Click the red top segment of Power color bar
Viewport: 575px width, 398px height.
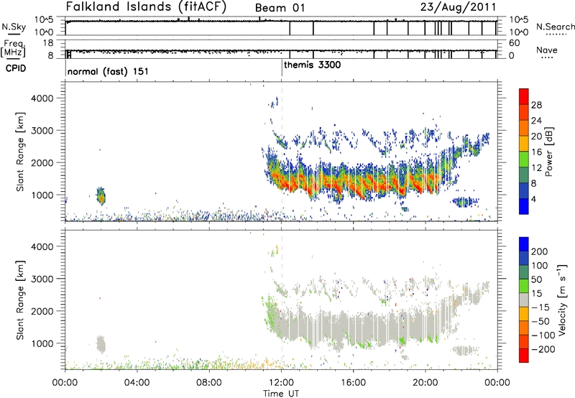(524, 96)
